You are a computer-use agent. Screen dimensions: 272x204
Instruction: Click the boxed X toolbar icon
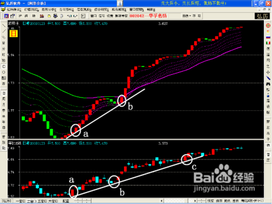(x=83, y=16)
